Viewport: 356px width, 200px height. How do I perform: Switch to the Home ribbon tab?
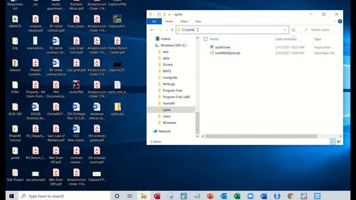pyautogui.click(x=169, y=21)
